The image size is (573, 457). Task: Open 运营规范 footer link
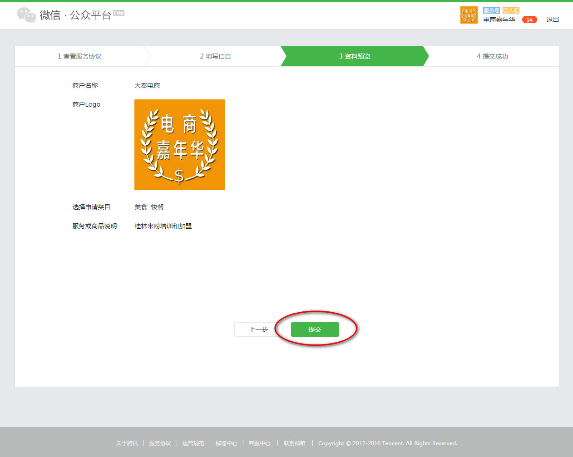193,443
